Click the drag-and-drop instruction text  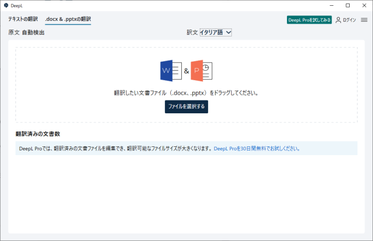click(x=186, y=93)
